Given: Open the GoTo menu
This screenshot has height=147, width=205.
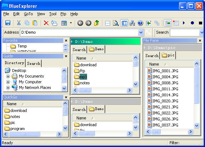Looking at the screenshot, I should click(x=28, y=14).
